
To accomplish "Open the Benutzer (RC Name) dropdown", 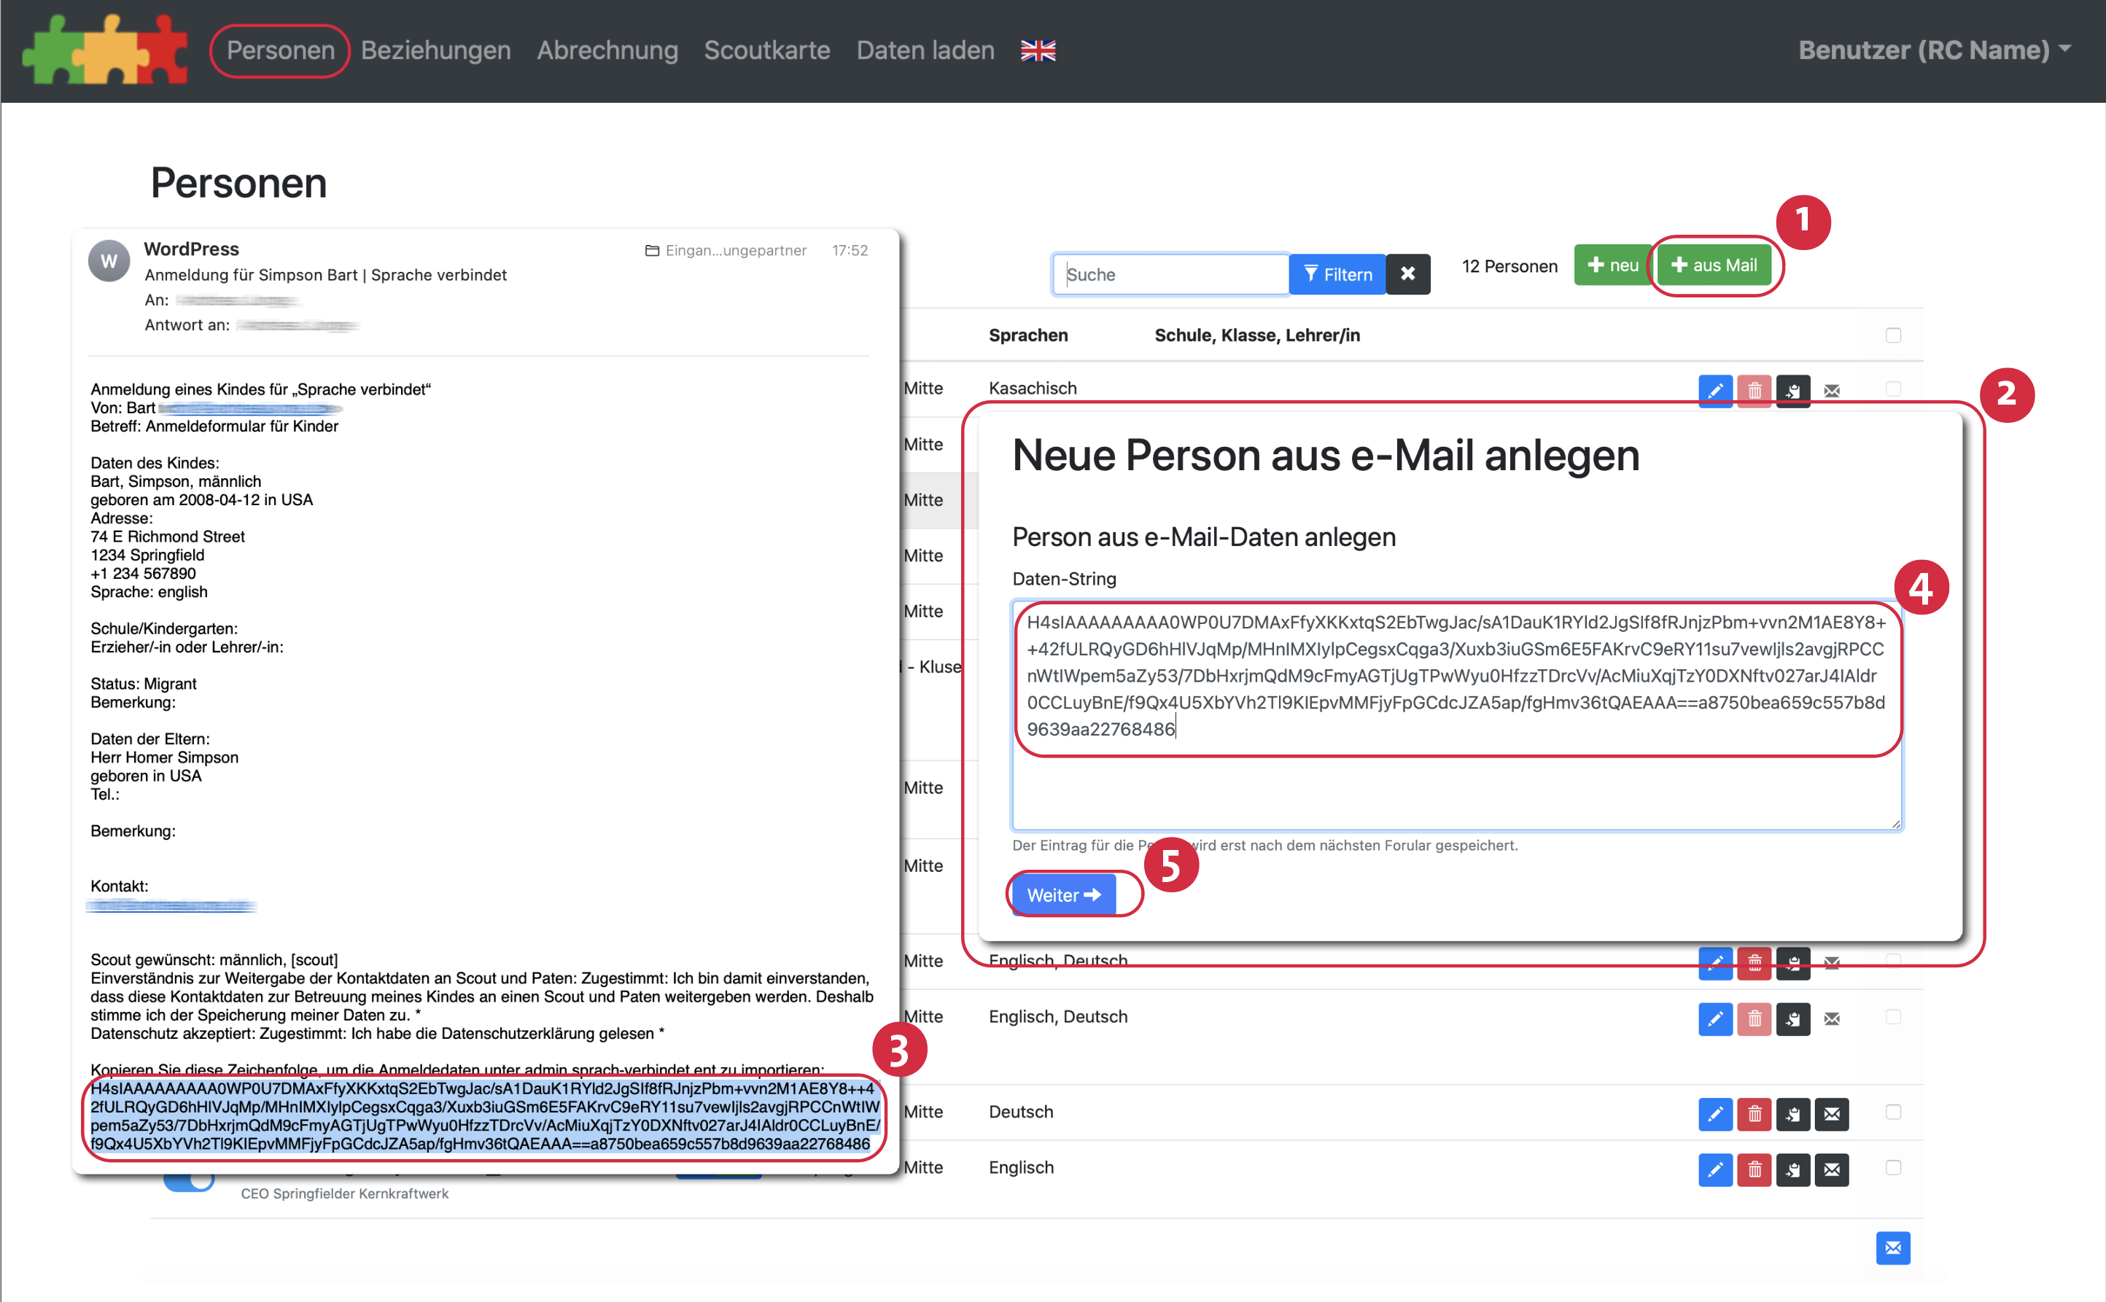I will [1934, 50].
